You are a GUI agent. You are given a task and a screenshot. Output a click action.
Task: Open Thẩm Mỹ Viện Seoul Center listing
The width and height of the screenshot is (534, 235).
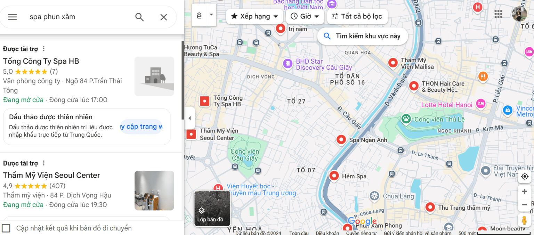click(51, 175)
